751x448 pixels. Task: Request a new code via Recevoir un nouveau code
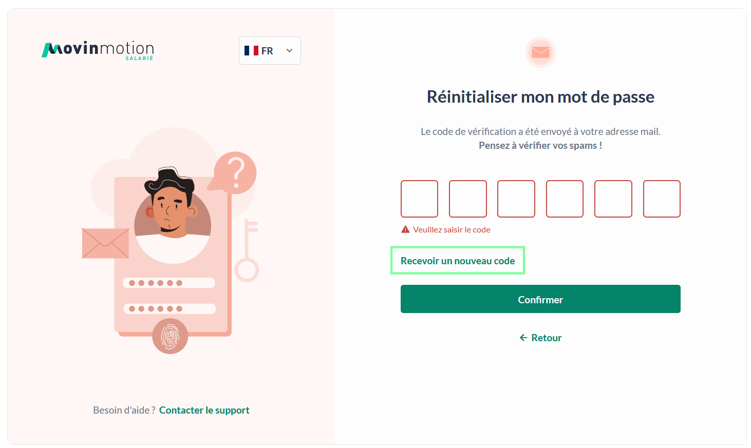tap(458, 261)
